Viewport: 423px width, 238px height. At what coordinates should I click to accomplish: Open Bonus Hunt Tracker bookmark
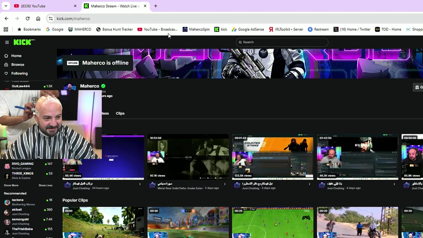pos(114,29)
